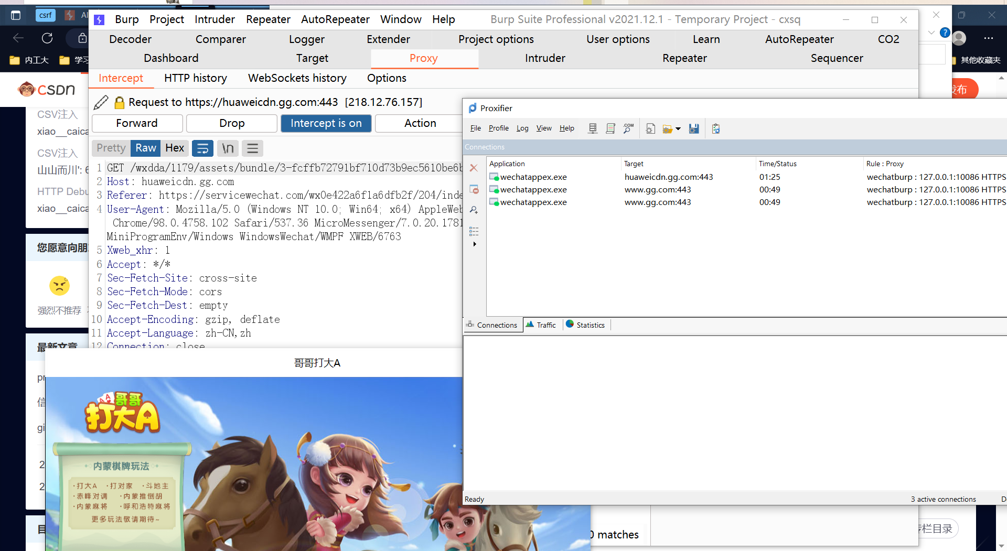Switch to the Logger tab
The height and width of the screenshot is (551, 1007).
pyautogui.click(x=307, y=39)
